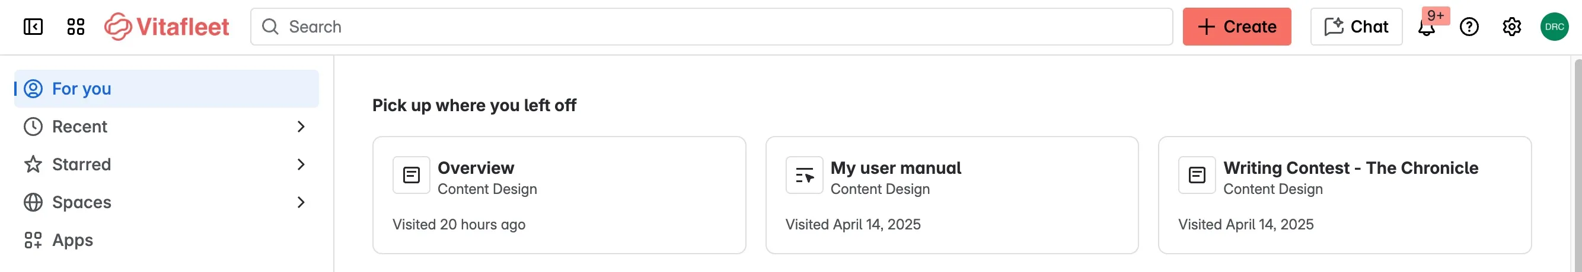Open the DRC profile avatar
This screenshot has width=1582, height=272.
(x=1554, y=27)
